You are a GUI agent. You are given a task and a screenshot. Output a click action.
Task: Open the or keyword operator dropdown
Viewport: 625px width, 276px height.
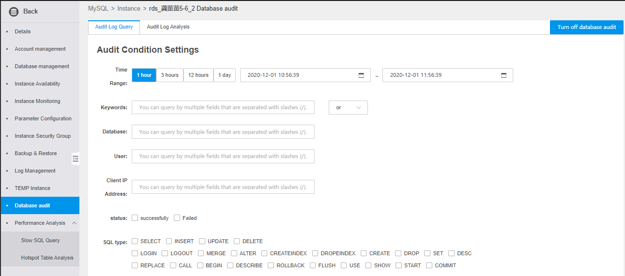click(348, 108)
